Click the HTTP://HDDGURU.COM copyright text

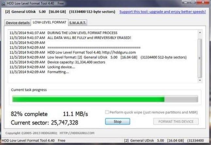click(x=77, y=133)
